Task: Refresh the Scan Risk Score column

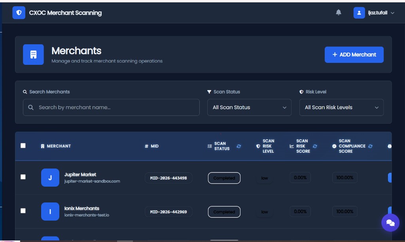Action: 315,146
